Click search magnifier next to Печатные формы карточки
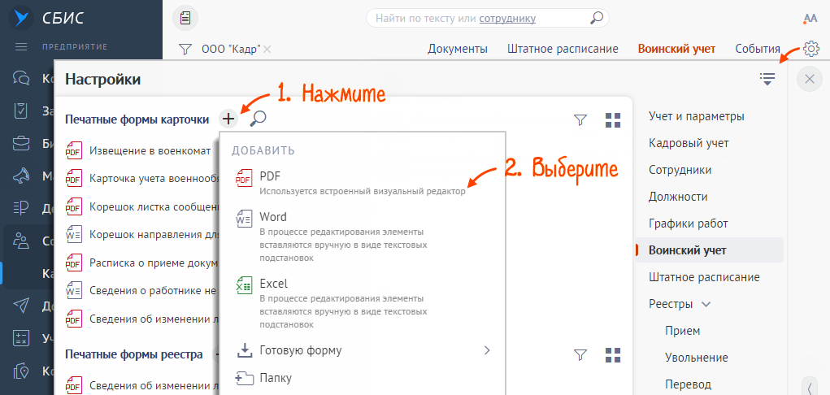The height and width of the screenshot is (395, 830). 258,119
